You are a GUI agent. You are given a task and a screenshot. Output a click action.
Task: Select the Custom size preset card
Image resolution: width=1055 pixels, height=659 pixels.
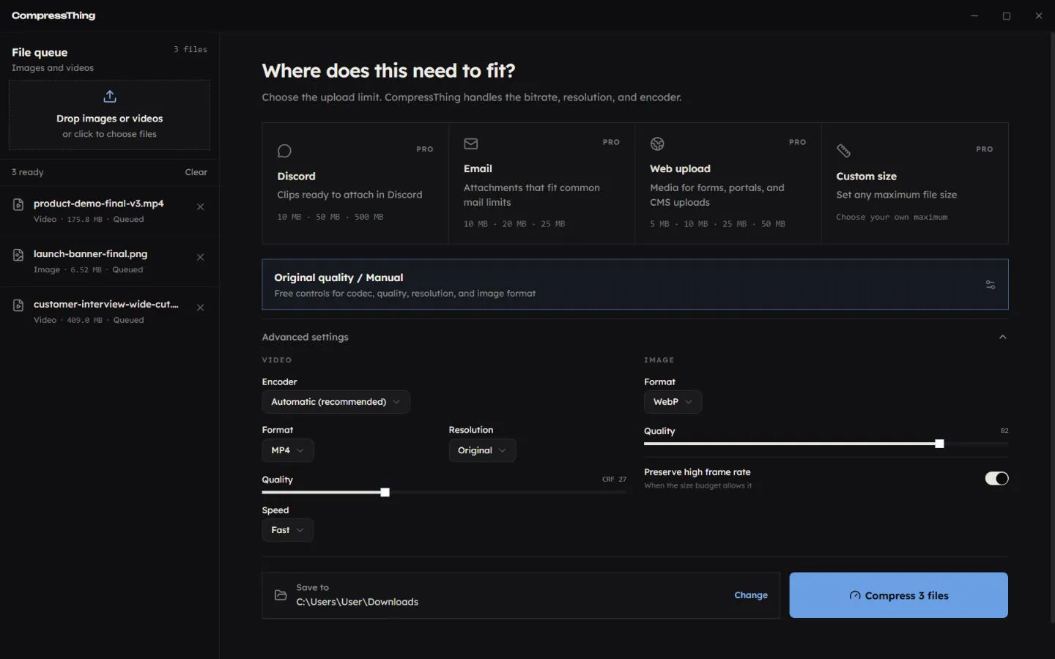point(915,183)
